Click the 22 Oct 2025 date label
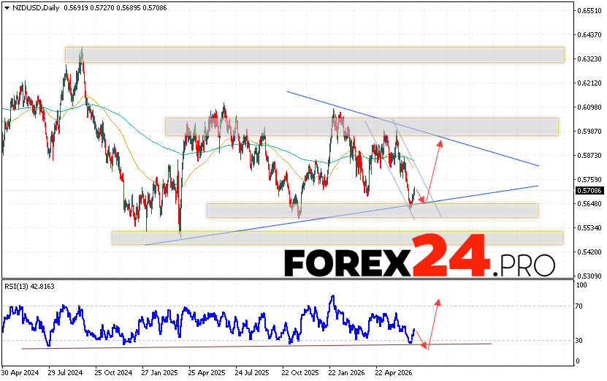The image size is (607, 381). tap(300, 372)
